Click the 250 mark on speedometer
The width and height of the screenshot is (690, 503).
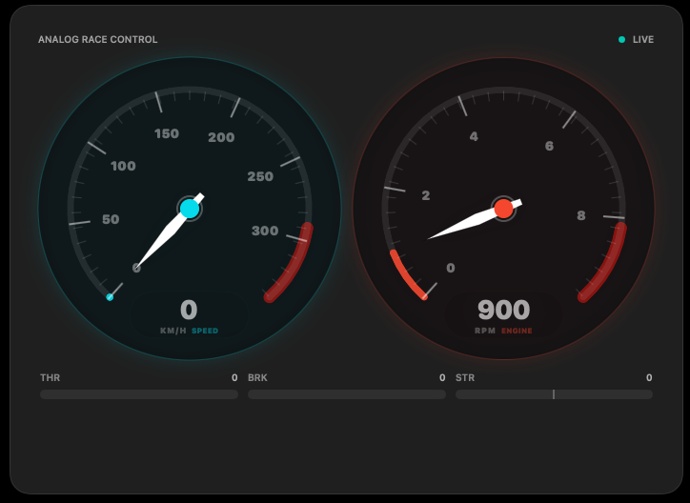[x=260, y=177]
